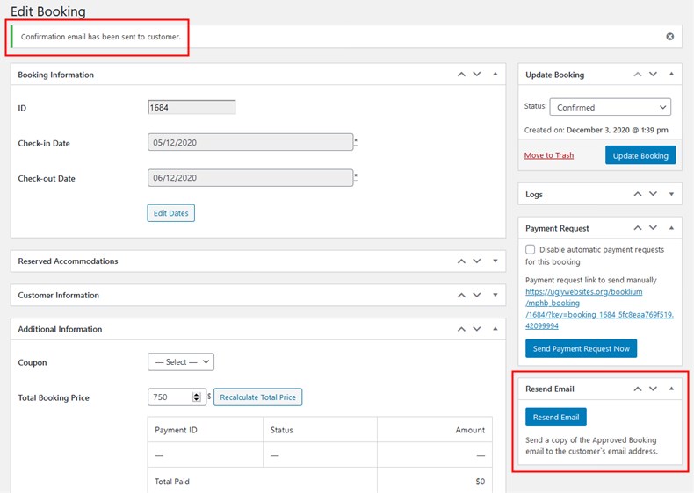Click Send Payment Request Now button
694x493 pixels.
pos(581,348)
